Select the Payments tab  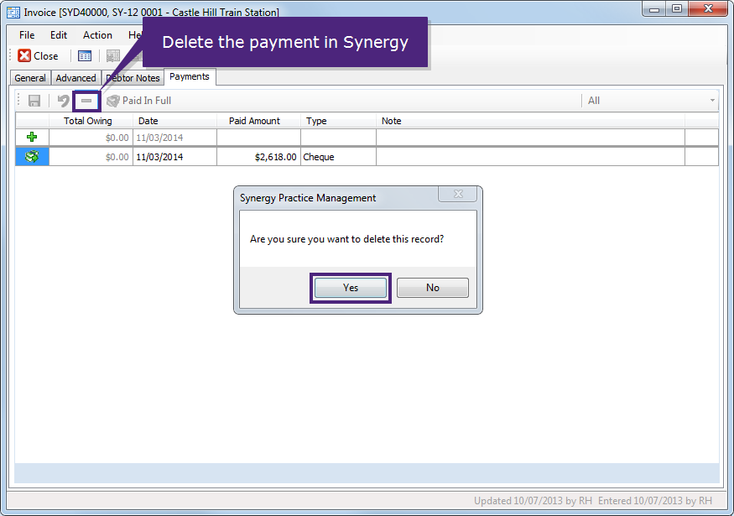(x=190, y=76)
